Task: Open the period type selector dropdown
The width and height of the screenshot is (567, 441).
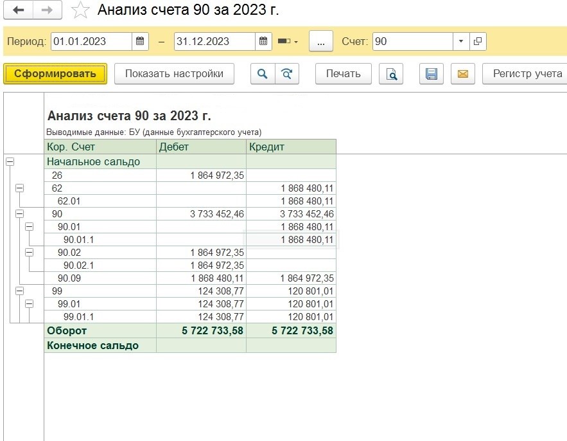Action: coord(288,41)
